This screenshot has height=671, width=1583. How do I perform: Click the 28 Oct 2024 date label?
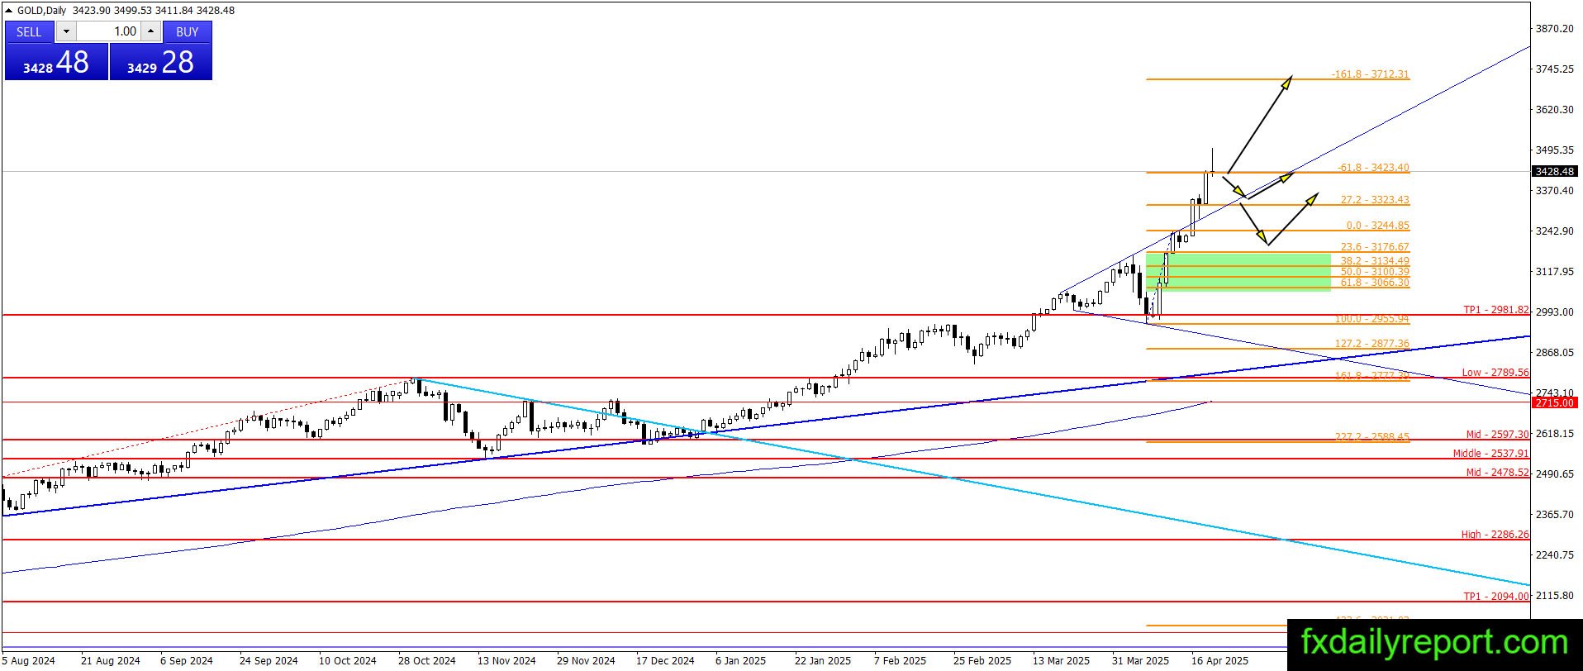tap(427, 661)
